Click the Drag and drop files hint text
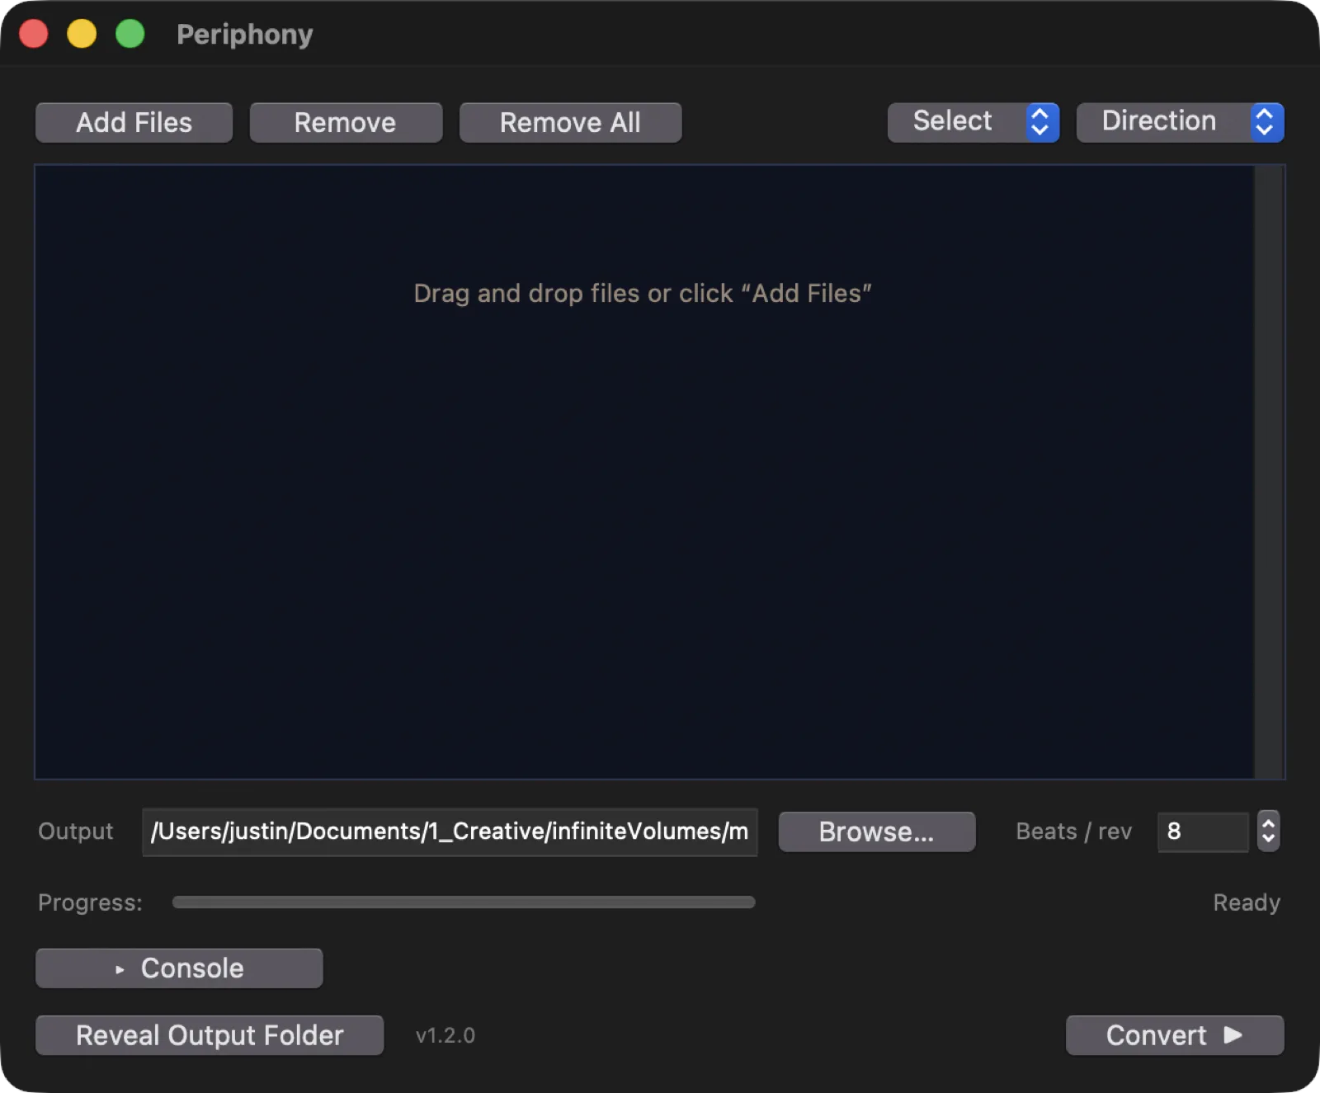 coord(643,294)
